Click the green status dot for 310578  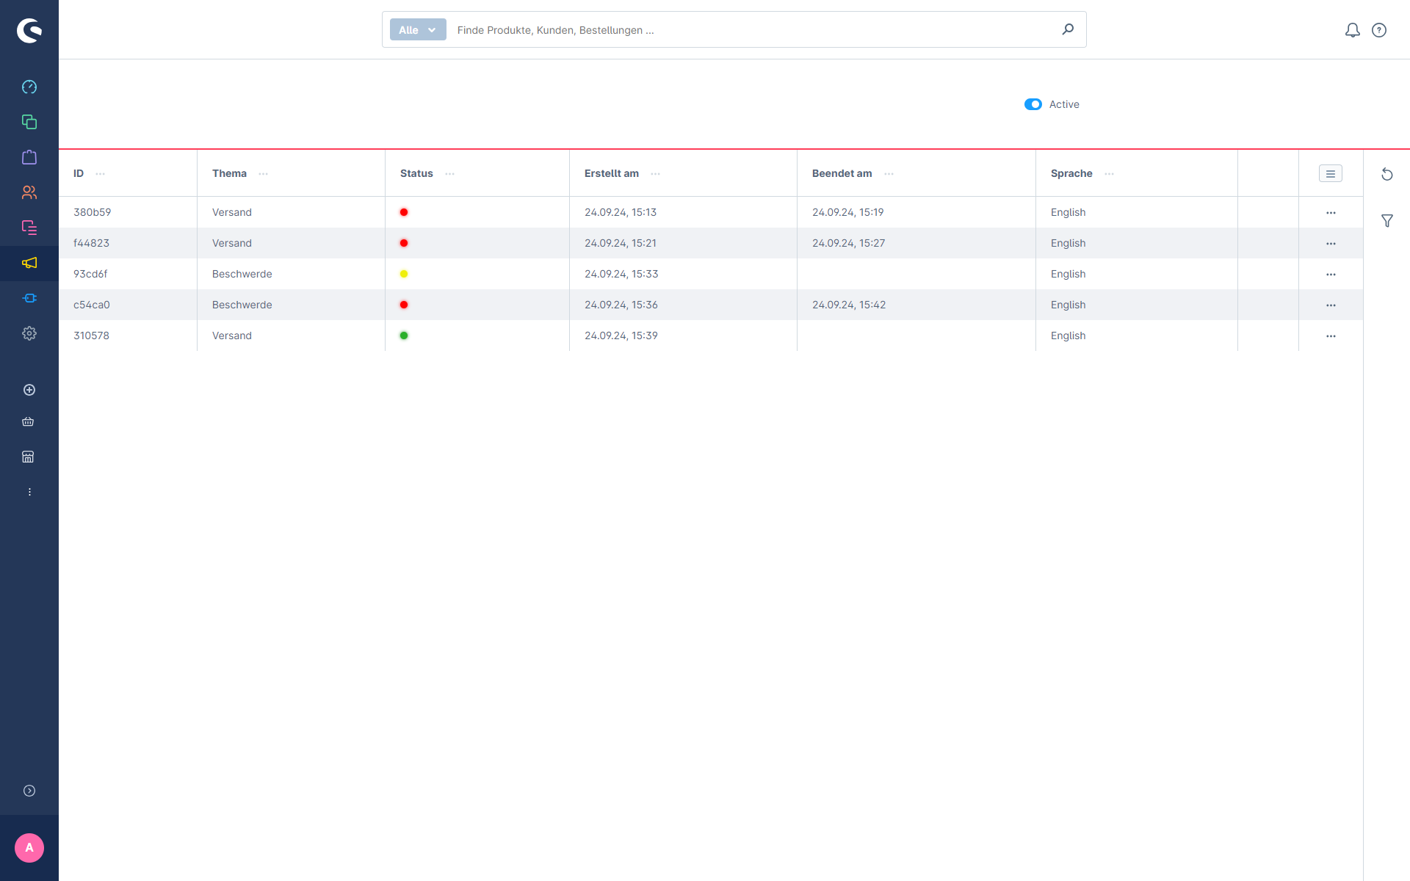click(x=404, y=336)
